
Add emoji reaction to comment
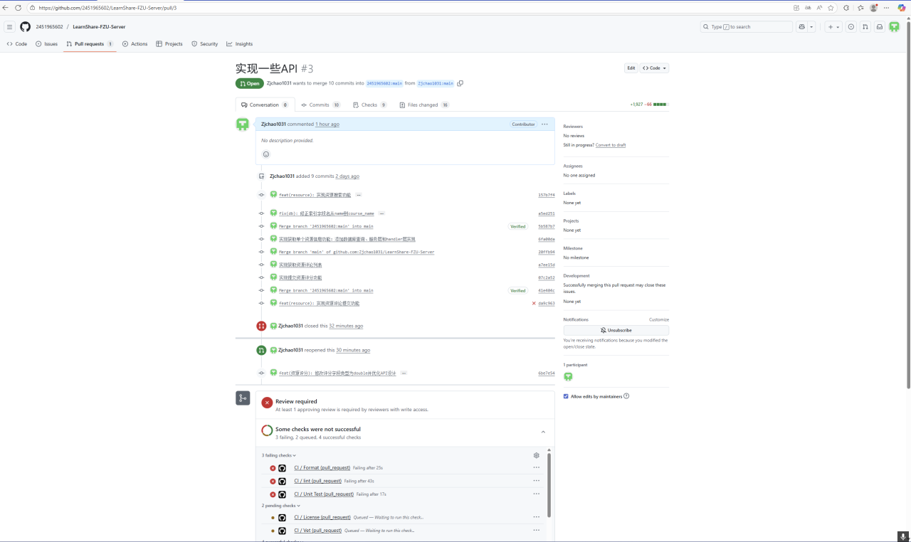[x=266, y=154]
